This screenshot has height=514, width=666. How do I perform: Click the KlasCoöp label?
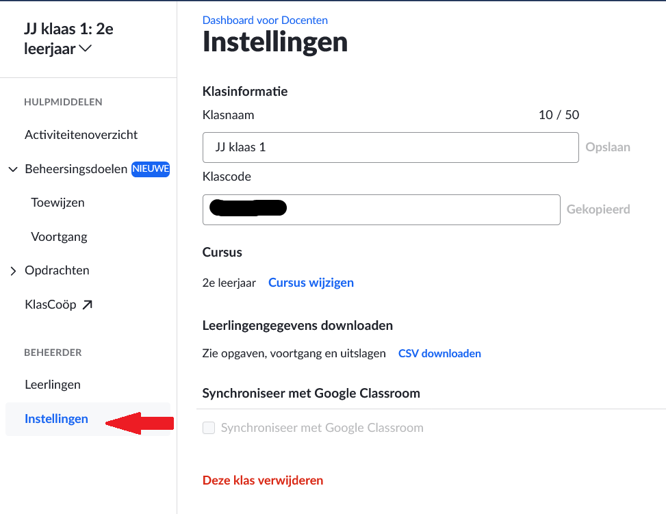click(51, 305)
